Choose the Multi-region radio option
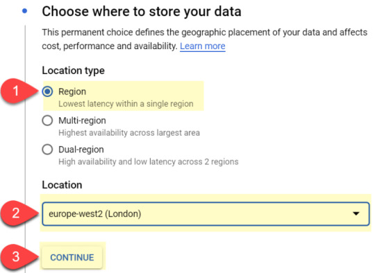Screen dimensions: 375x273 pos(47,121)
